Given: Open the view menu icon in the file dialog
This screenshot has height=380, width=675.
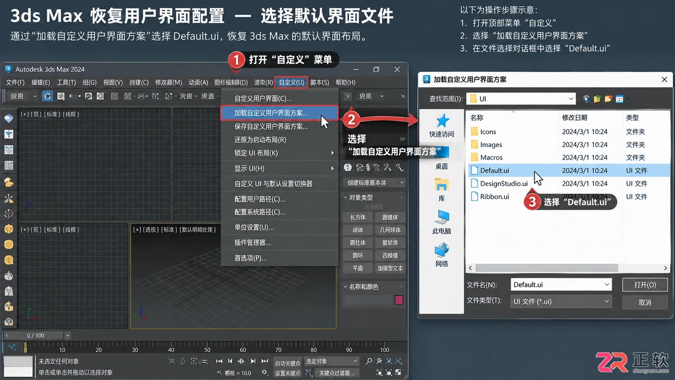Looking at the screenshot, I should click(620, 99).
